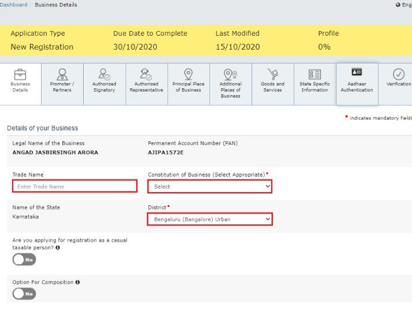This screenshot has width=412, height=315.
Task: Open the Promoter / Partners person icon
Action: pos(62,74)
